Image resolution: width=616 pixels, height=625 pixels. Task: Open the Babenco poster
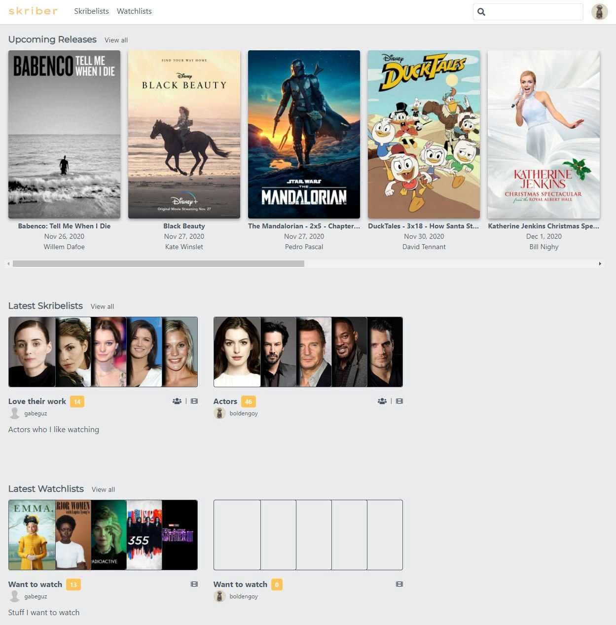click(x=64, y=134)
